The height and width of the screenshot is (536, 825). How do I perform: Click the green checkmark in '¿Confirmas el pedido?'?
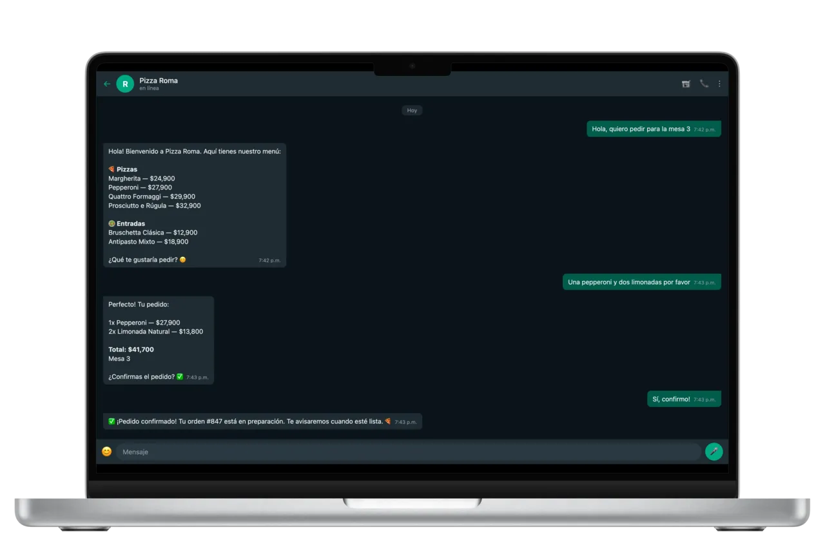click(180, 376)
